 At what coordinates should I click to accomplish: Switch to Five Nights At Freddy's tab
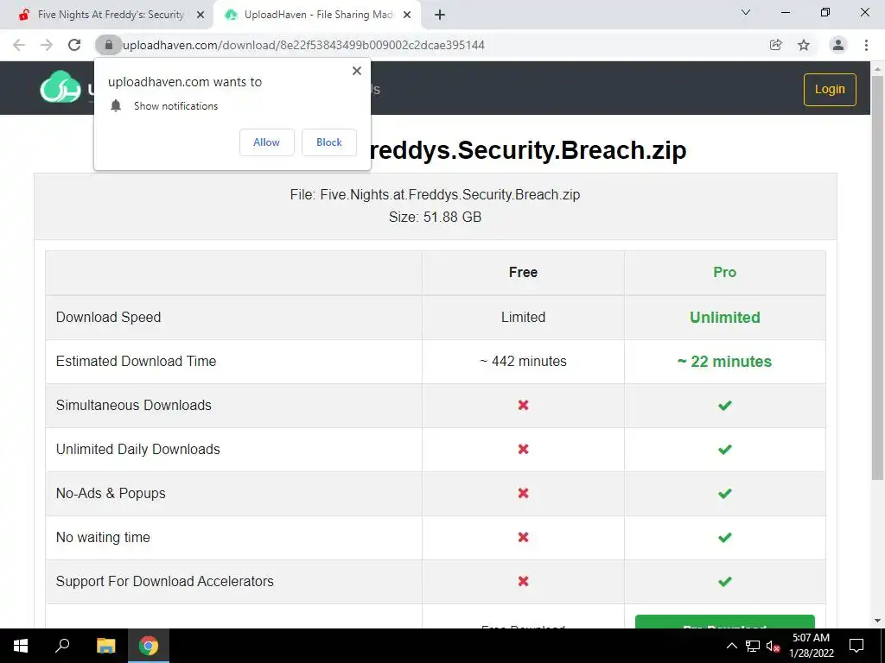click(x=111, y=15)
